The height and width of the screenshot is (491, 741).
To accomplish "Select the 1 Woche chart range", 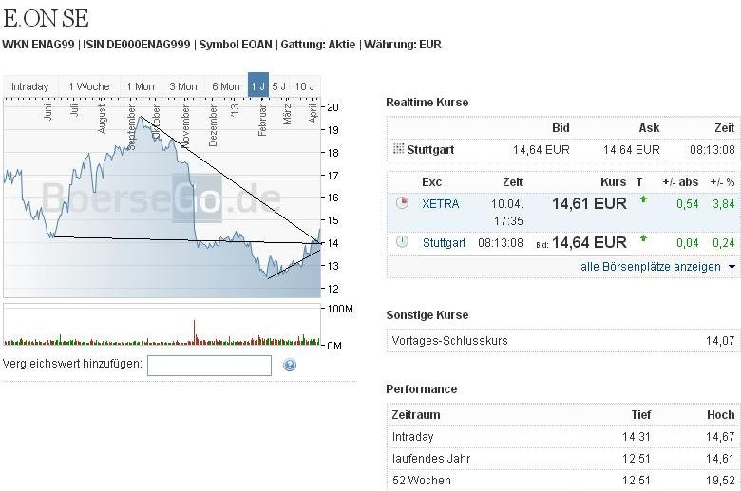I will [x=89, y=86].
